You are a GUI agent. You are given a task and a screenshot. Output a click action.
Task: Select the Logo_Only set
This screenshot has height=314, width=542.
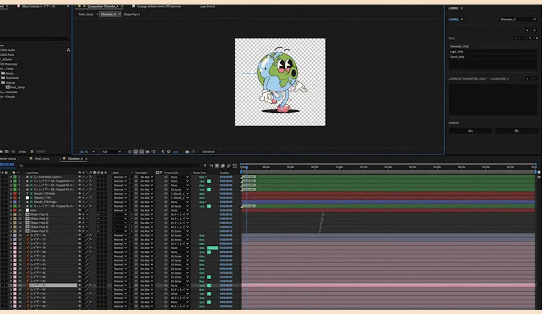tap(493, 51)
